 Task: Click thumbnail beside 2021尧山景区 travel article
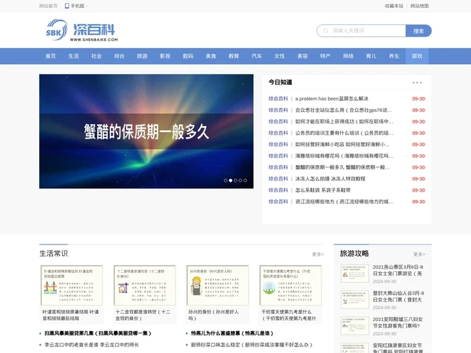[355, 273]
